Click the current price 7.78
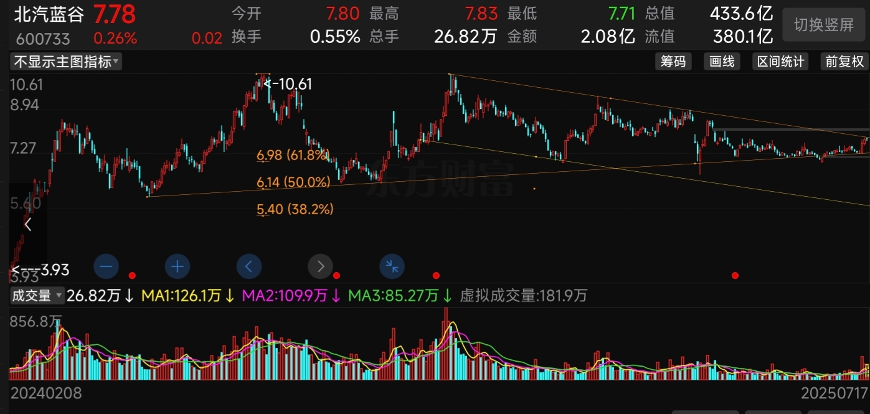 point(115,14)
